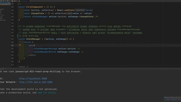This screenshot has width=181, height=102.
Task: Collapse the div block at line 51
Action: [x=18, y=45]
